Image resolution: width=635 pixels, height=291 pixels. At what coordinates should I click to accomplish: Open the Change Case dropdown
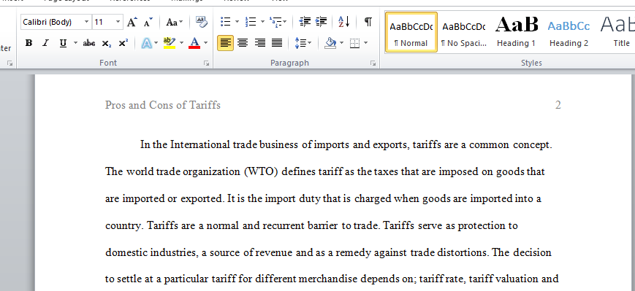pyautogui.click(x=175, y=22)
